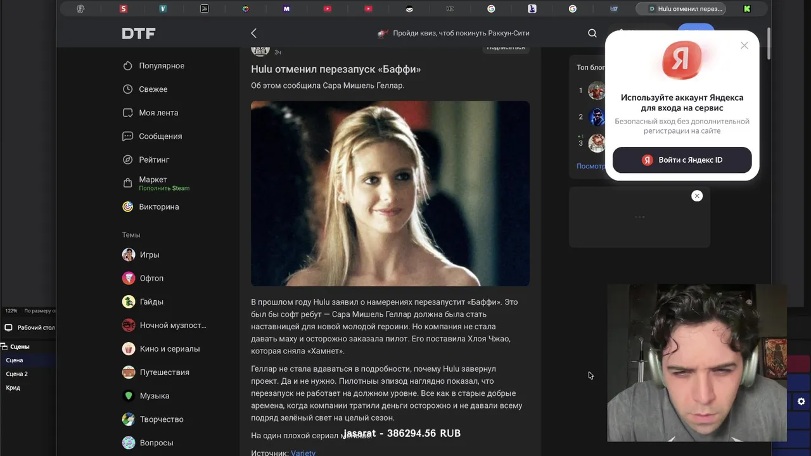Switch to the red S browser tab
Image resolution: width=811 pixels, height=456 pixels.
click(123, 9)
